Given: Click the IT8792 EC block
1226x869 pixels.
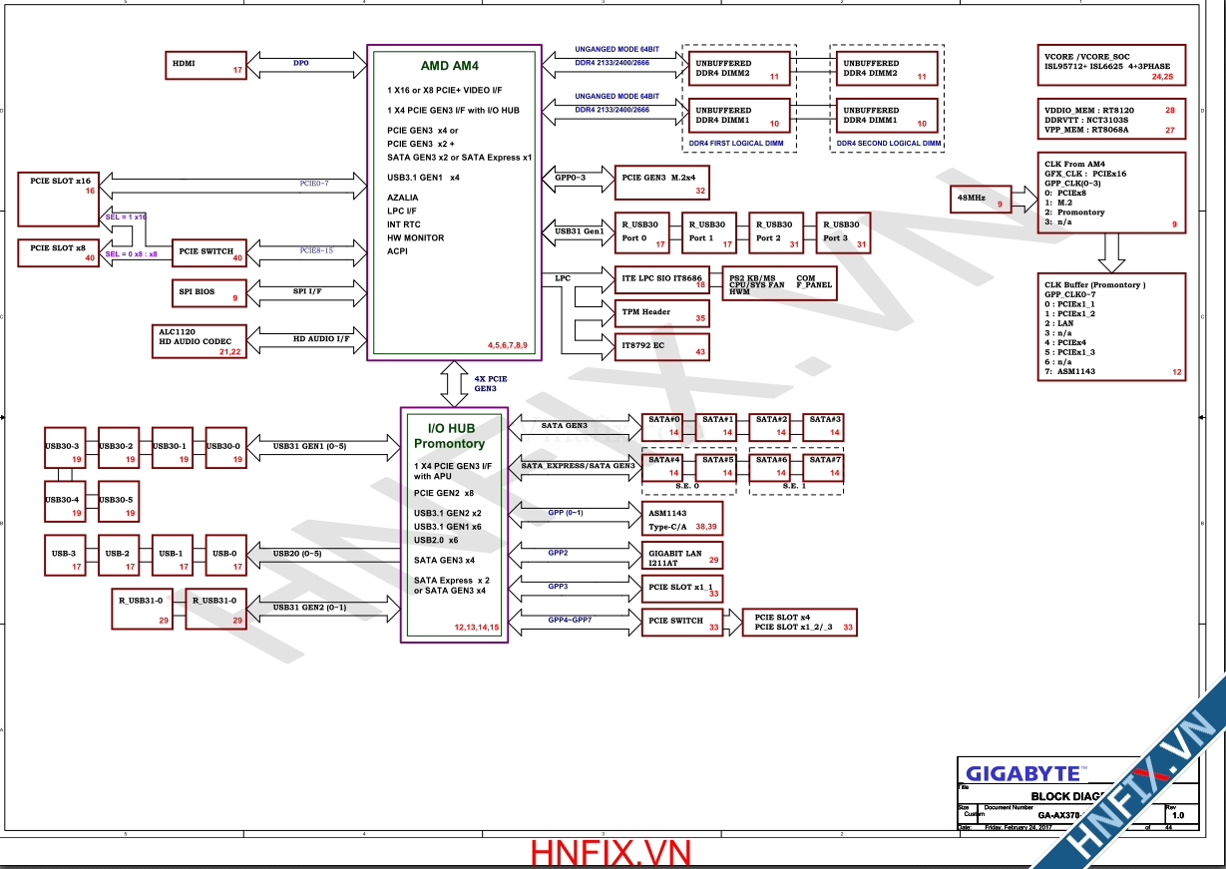Looking at the screenshot, I should (x=661, y=346).
